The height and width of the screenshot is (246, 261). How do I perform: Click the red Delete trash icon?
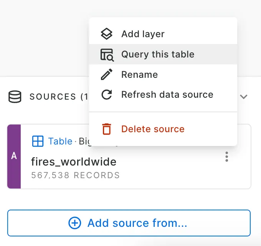[x=106, y=129]
